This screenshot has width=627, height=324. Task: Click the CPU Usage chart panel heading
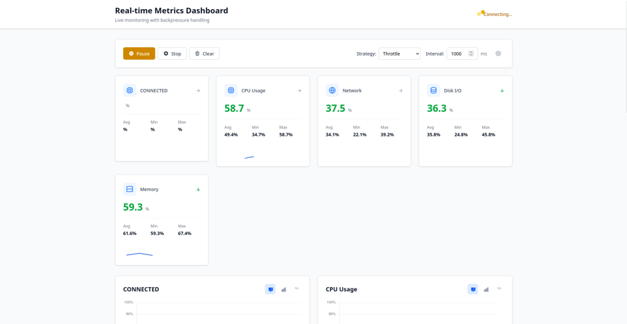(x=341, y=289)
